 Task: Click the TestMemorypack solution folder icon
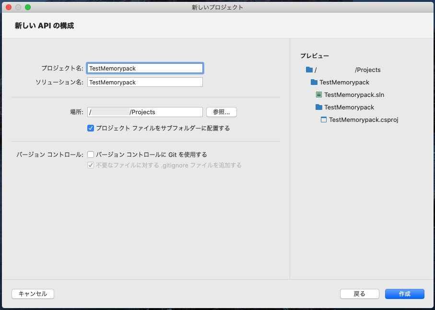click(314, 82)
